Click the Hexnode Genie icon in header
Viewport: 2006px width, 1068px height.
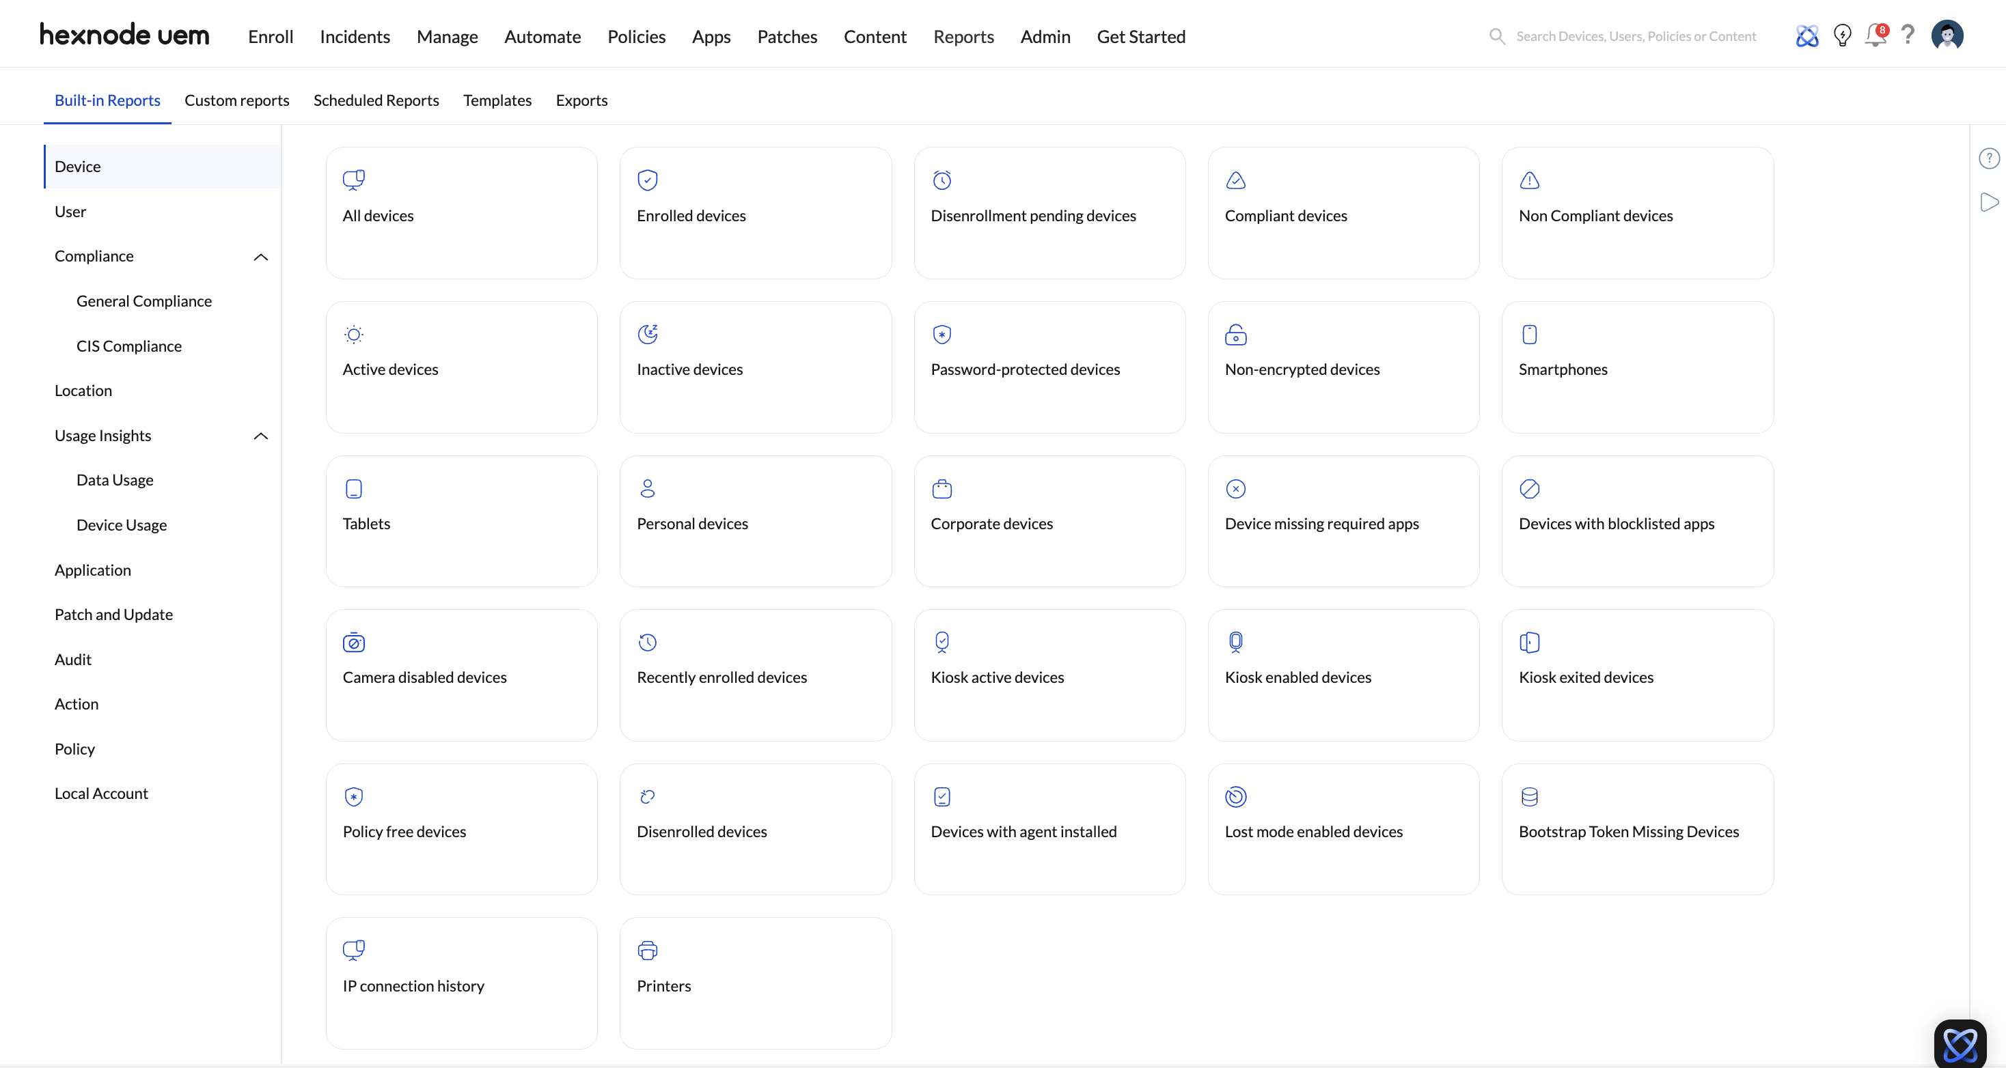1806,36
